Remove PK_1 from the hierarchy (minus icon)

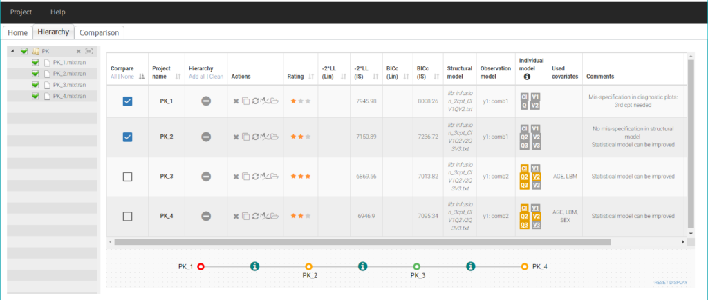(205, 101)
